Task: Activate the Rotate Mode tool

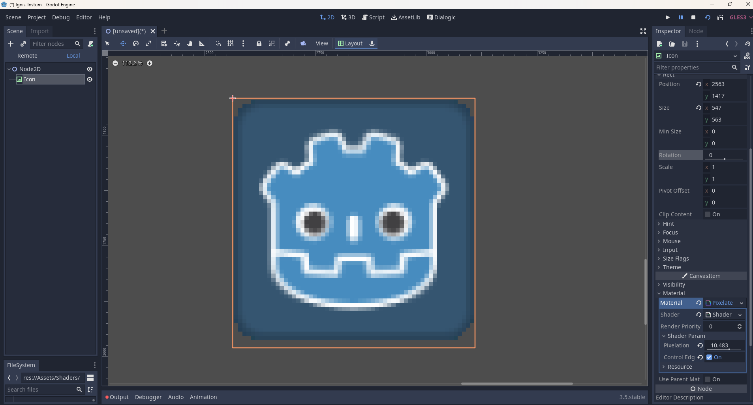Action: (x=136, y=43)
